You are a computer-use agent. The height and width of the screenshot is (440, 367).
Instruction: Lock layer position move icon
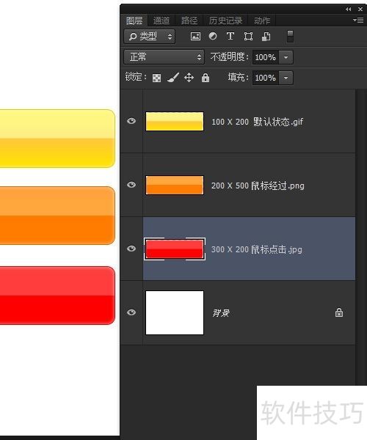pyautogui.click(x=189, y=78)
